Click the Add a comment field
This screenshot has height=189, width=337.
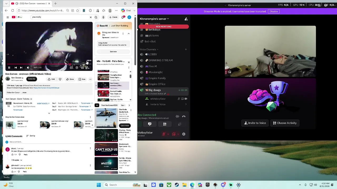(x=49, y=142)
